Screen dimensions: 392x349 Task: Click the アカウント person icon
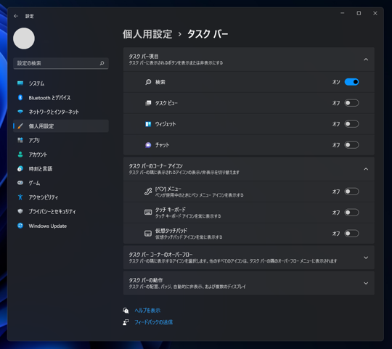click(x=20, y=155)
